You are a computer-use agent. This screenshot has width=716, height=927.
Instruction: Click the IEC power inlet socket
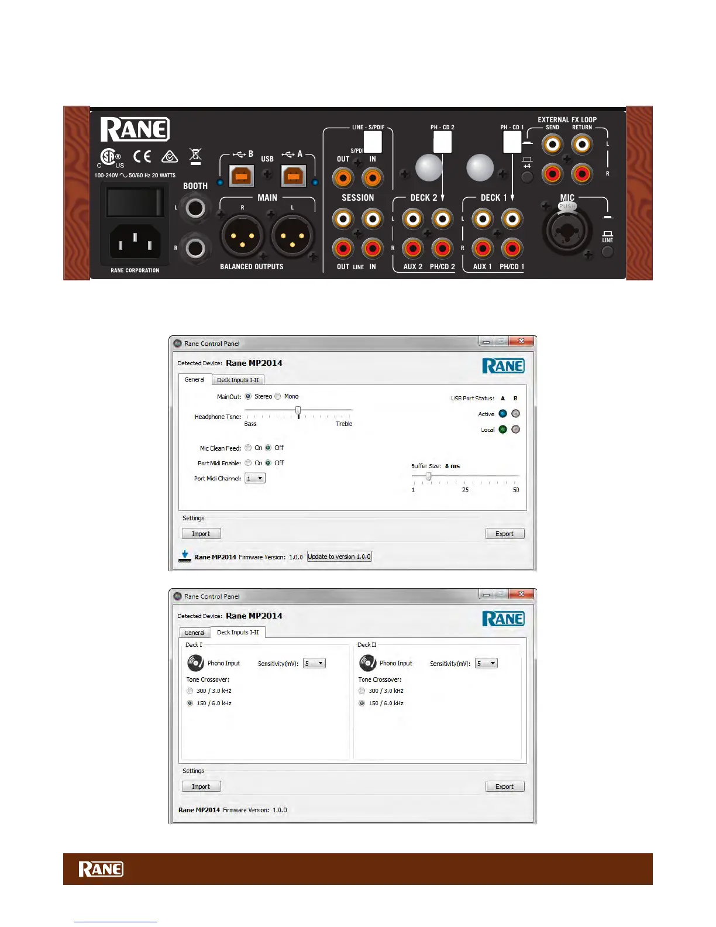(135, 241)
